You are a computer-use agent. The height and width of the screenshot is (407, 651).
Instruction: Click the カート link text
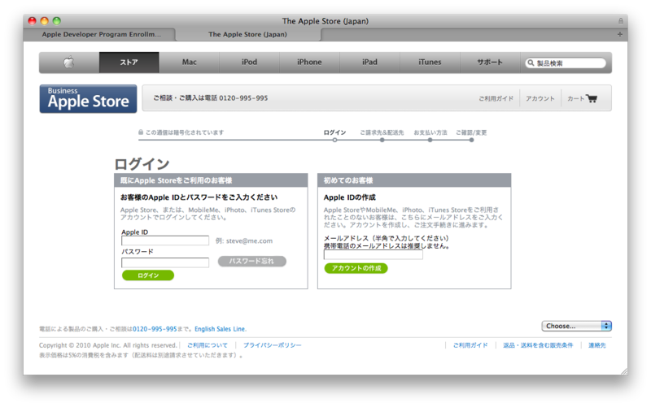tap(576, 98)
